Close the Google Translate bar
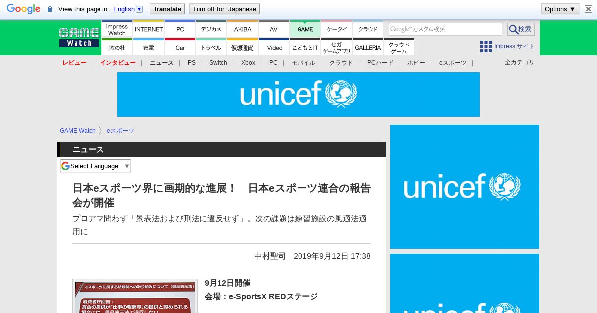The width and height of the screenshot is (597, 313). click(588, 9)
